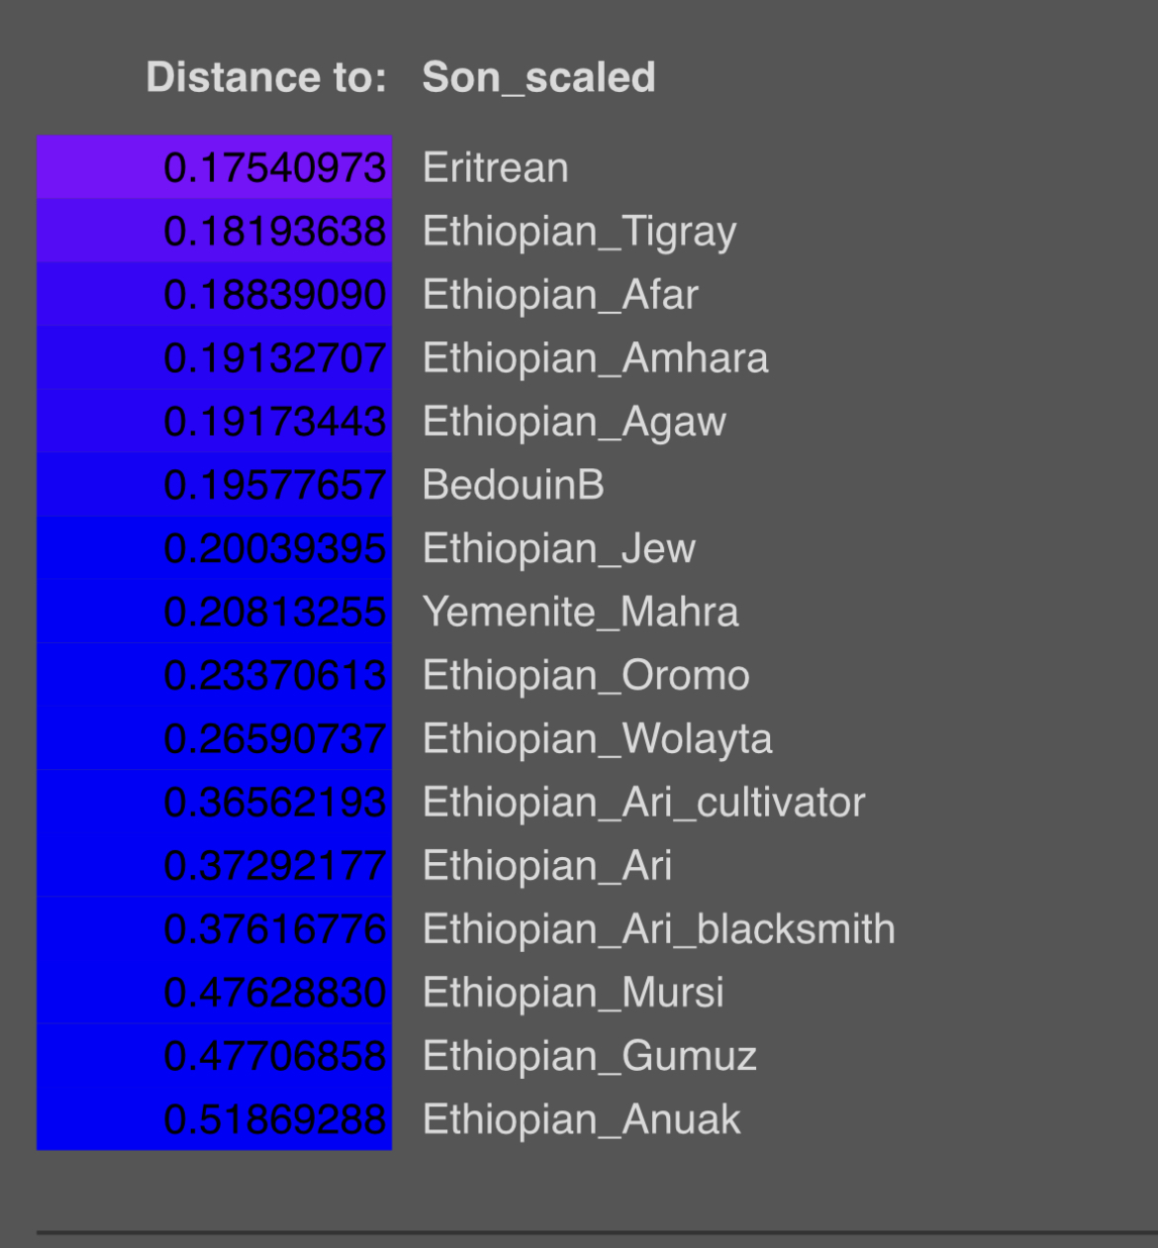
Task: Select the Ethiopian_Gumuz row label
Action: (589, 1056)
